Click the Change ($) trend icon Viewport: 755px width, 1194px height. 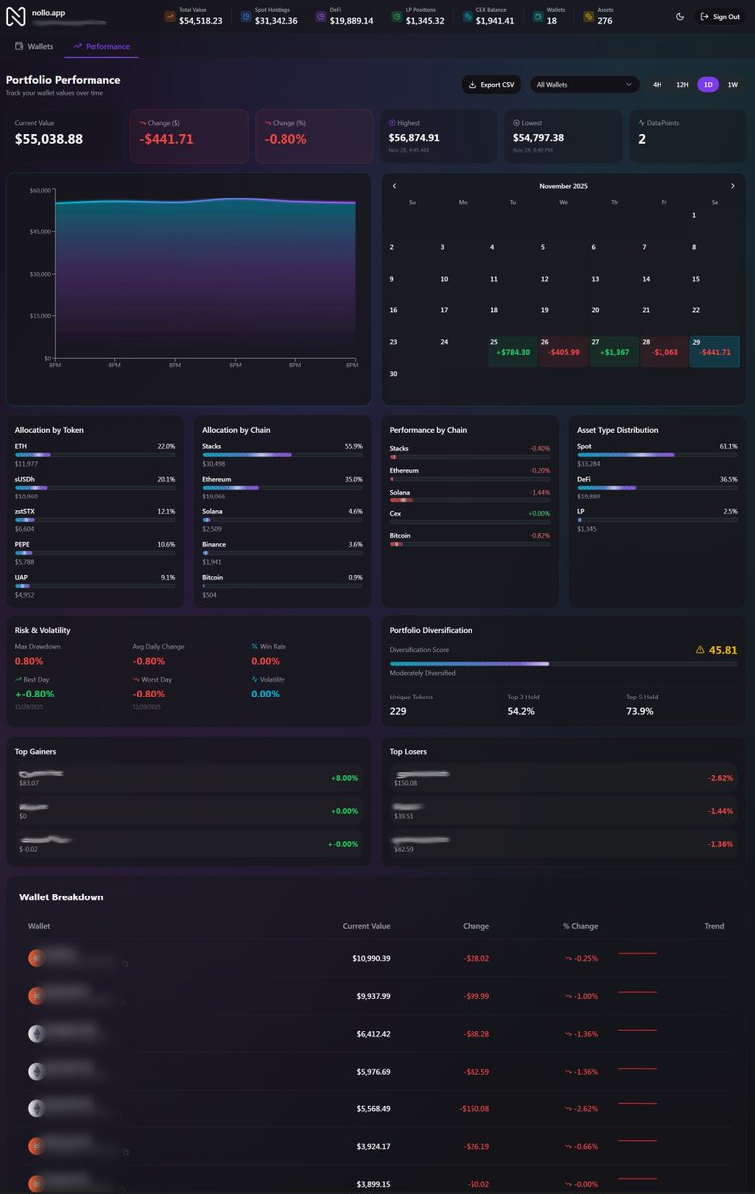pyautogui.click(x=142, y=123)
